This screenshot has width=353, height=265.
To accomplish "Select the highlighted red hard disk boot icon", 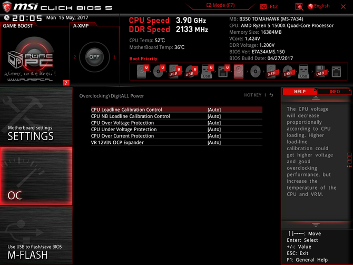I will pyautogui.click(x=239, y=71).
